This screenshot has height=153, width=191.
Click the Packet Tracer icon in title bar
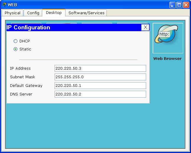[x=4, y=5]
